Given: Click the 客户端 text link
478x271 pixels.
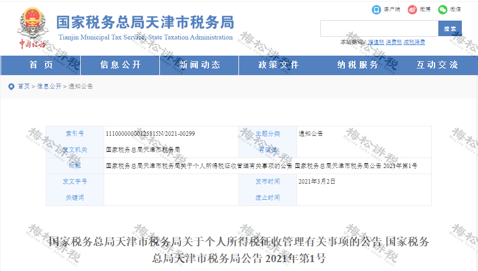Looking at the screenshot, I should click(x=392, y=9).
